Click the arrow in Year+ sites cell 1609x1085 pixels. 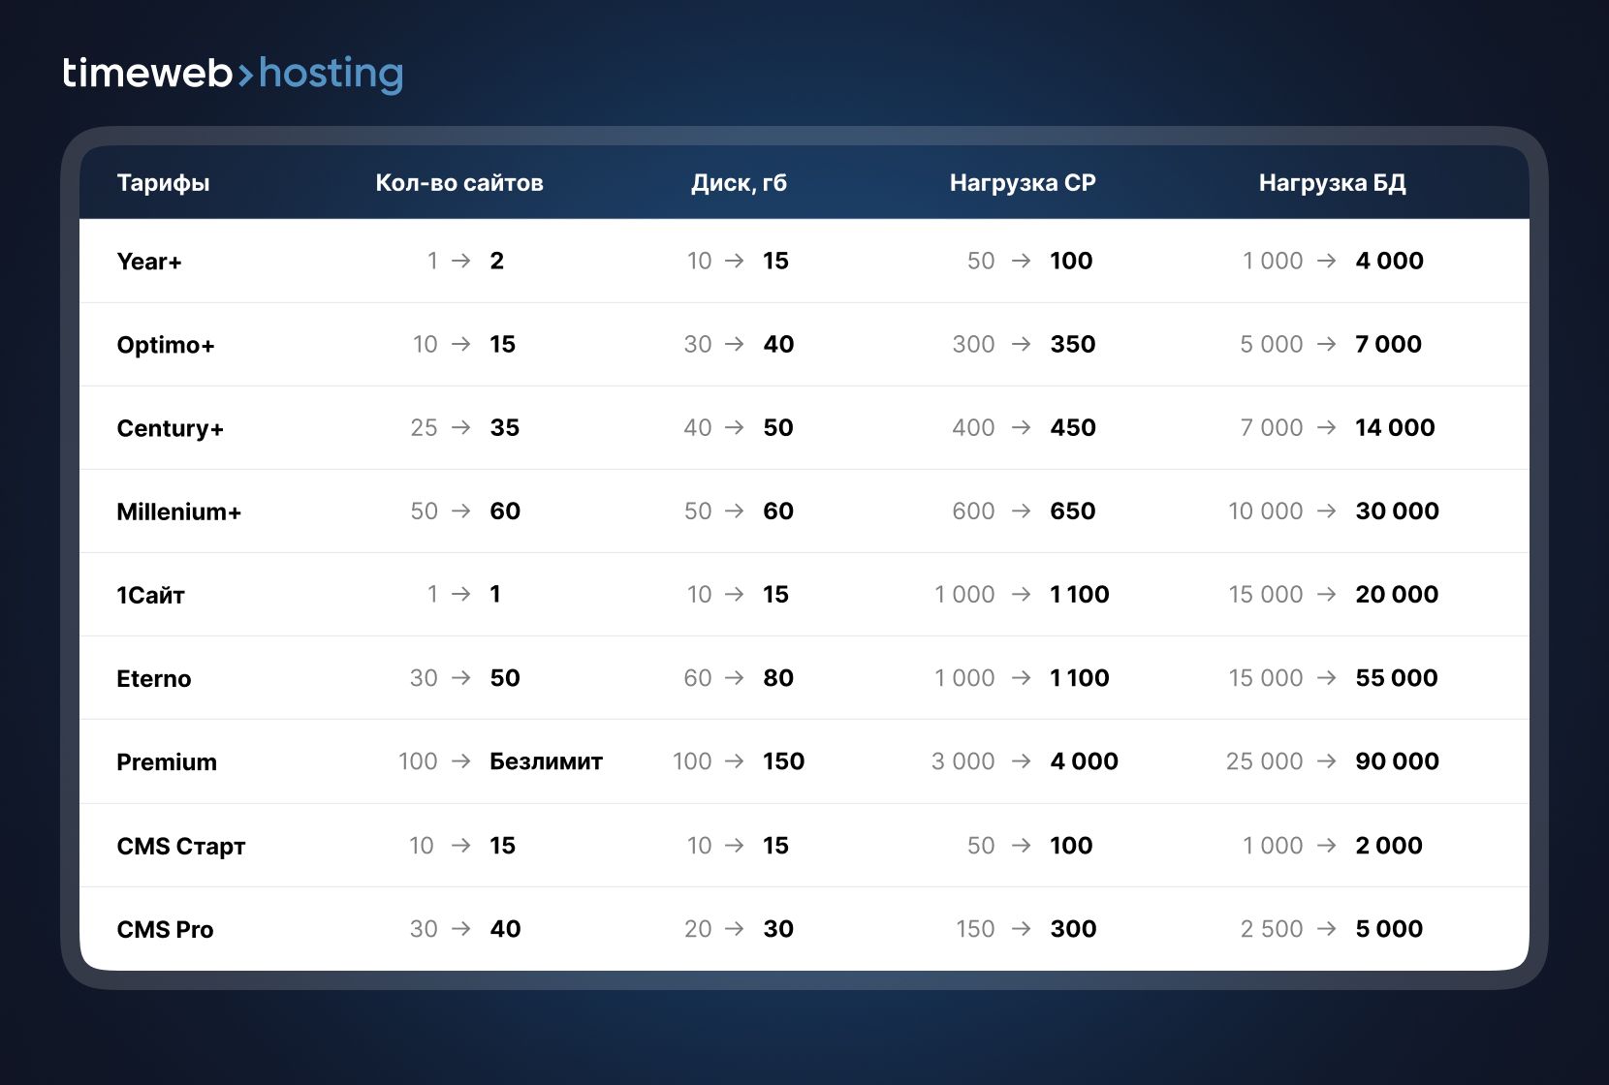461,261
